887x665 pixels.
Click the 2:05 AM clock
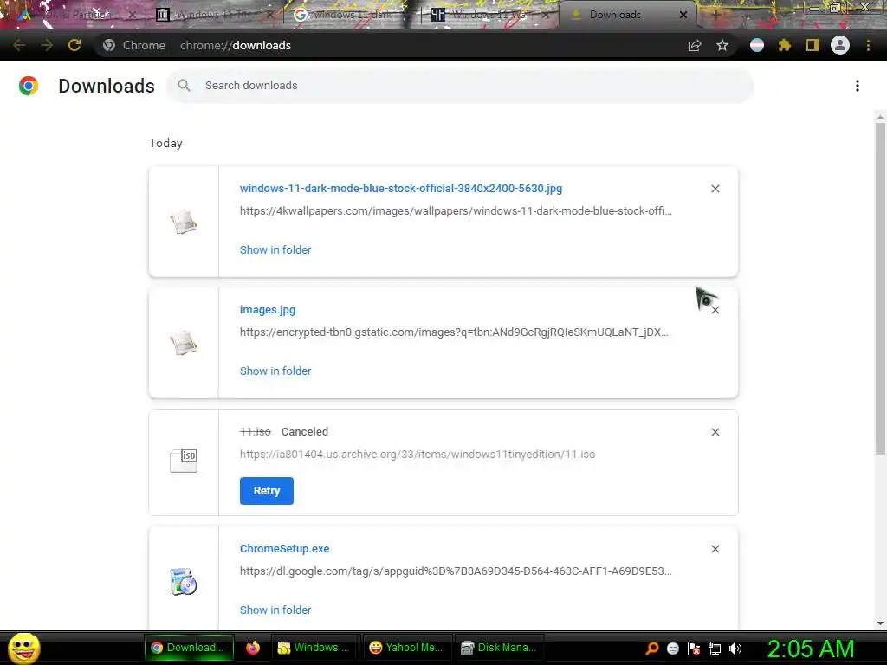(810, 649)
